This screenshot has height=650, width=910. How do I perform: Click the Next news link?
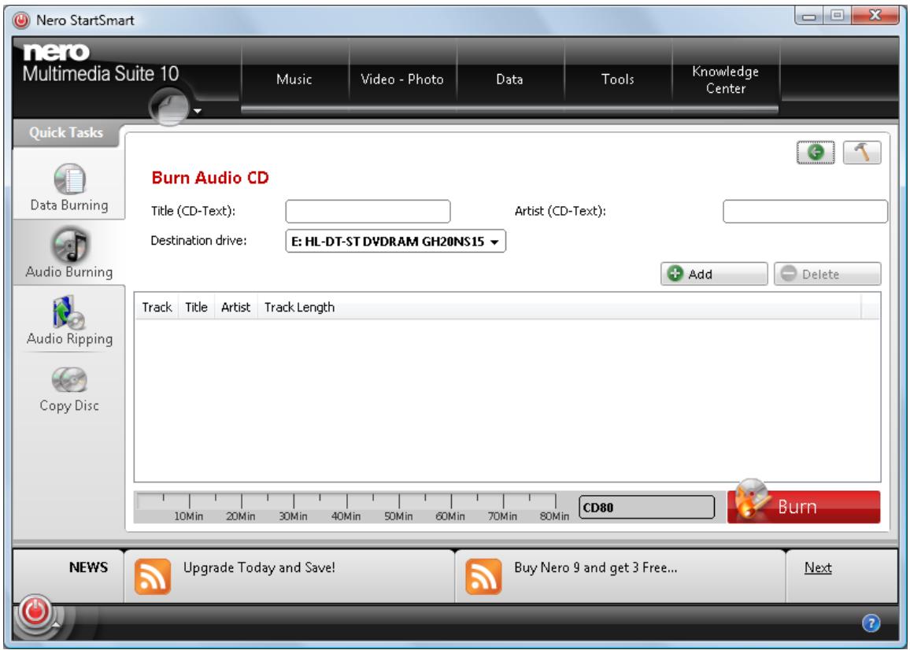[x=818, y=567]
